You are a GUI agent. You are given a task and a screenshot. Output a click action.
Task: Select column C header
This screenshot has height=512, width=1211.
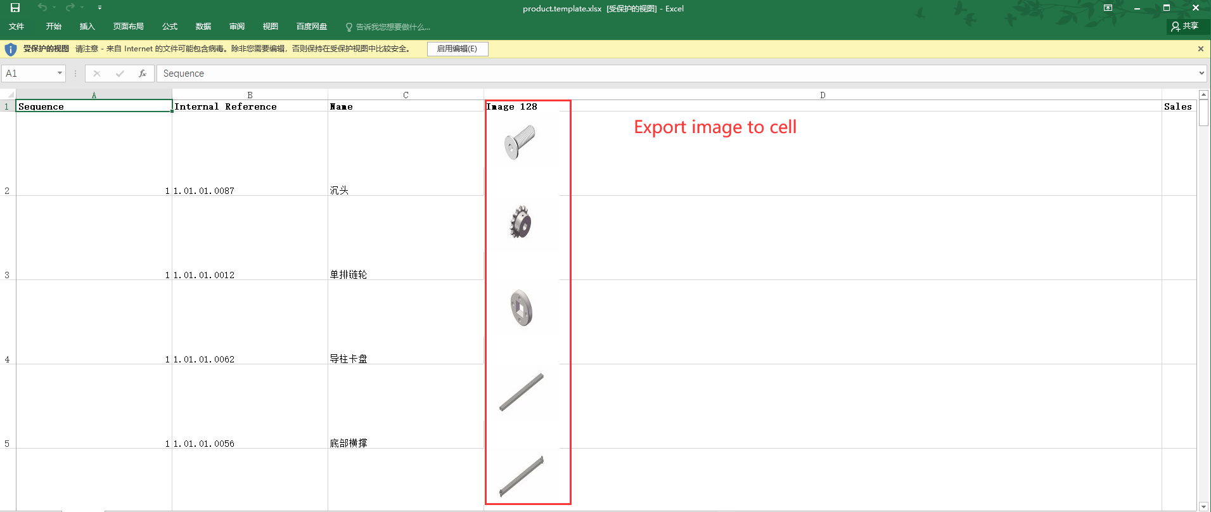click(x=406, y=95)
